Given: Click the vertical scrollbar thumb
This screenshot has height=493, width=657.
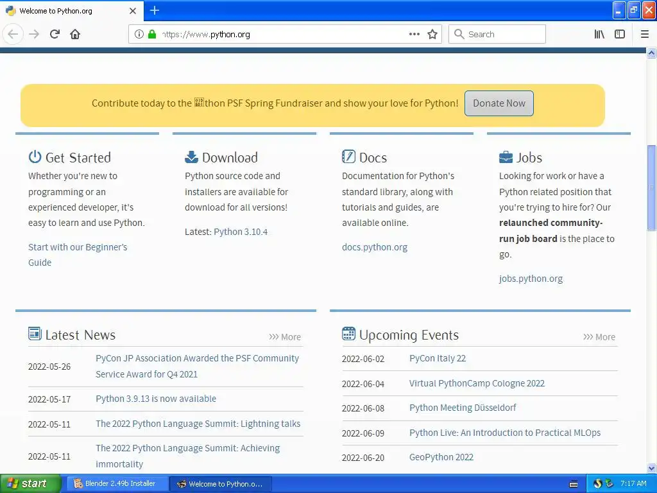Looking at the screenshot, I should (x=652, y=187).
